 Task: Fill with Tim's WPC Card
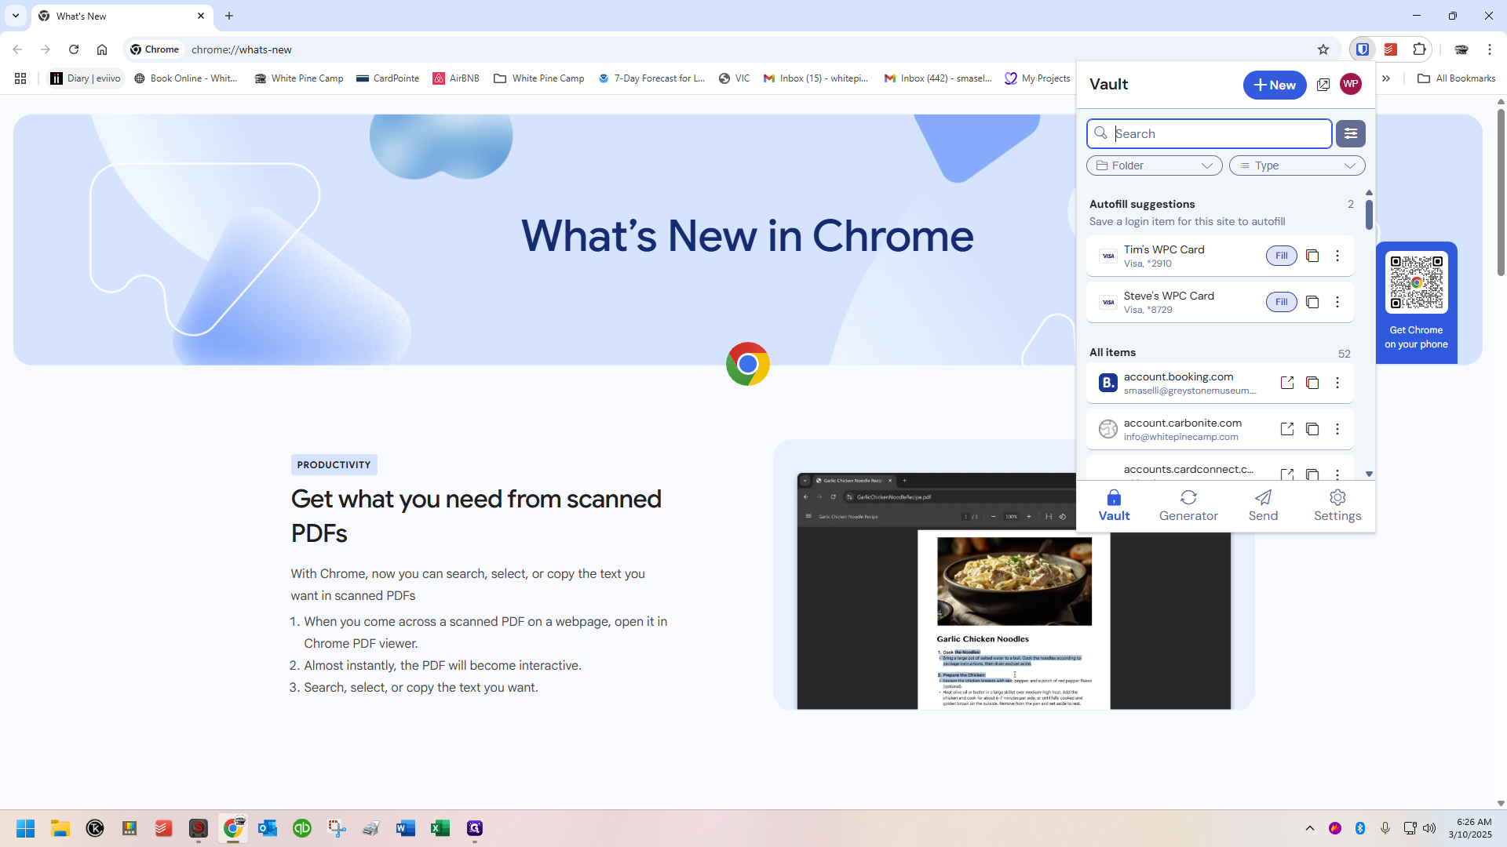coord(1281,256)
